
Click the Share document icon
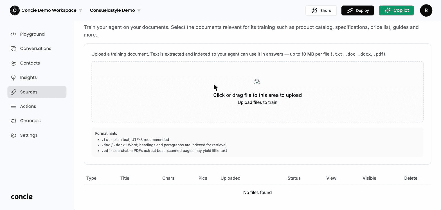(314, 10)
